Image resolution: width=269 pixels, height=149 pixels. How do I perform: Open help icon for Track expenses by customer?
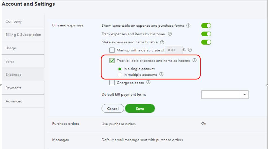pyautogui.click(x=170, y=34)
